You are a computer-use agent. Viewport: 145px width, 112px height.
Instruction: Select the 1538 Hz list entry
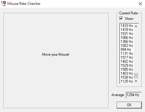[127, 77]
